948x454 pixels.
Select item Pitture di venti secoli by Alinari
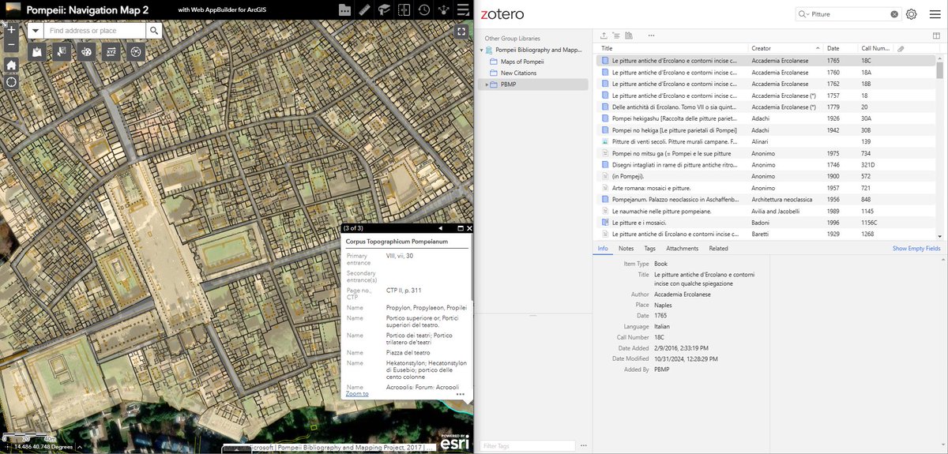coord(766,141)
